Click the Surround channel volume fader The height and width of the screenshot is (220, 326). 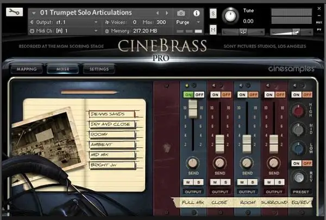click(x=273, y=141)
